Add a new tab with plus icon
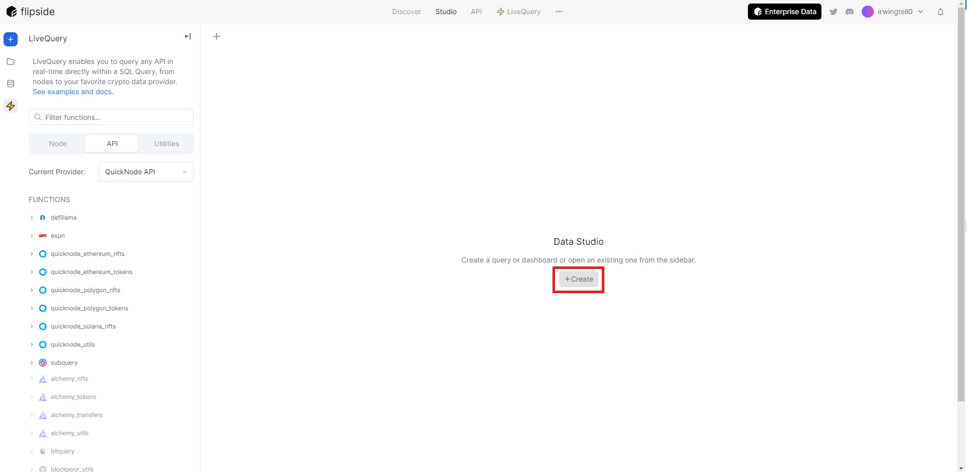This screenshot has width=967, height=472. click(217, 36)
